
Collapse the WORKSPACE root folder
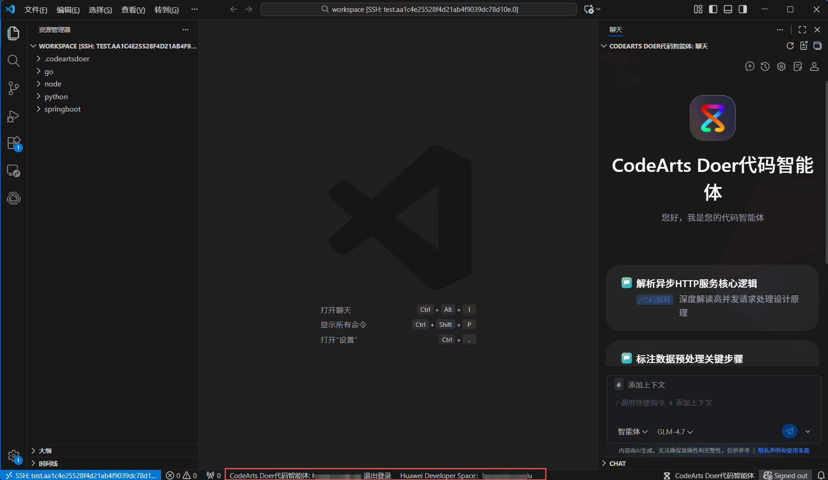[x=113, y=46]
